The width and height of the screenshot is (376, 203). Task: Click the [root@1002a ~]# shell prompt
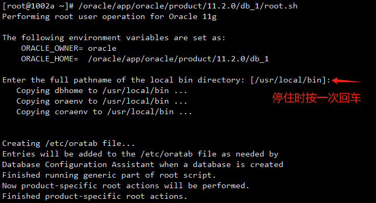38,6
